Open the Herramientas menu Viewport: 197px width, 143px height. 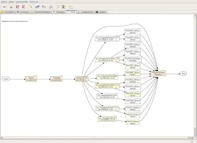pos(22,2)
